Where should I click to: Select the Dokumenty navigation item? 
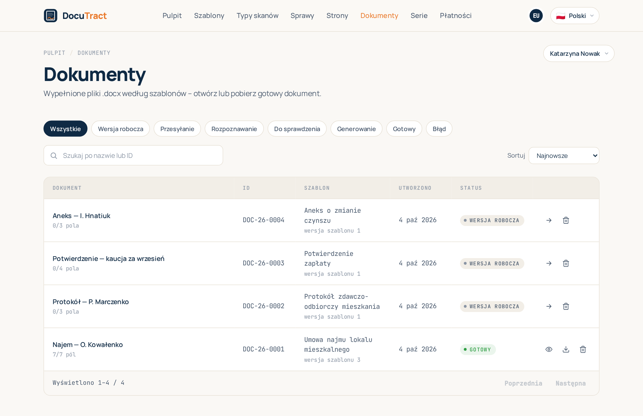[379, 16]
